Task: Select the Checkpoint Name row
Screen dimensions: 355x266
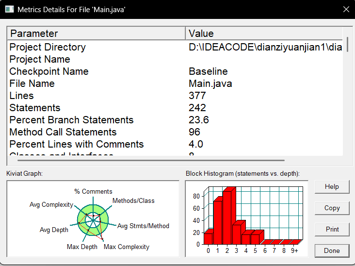Action: [175, 71]
